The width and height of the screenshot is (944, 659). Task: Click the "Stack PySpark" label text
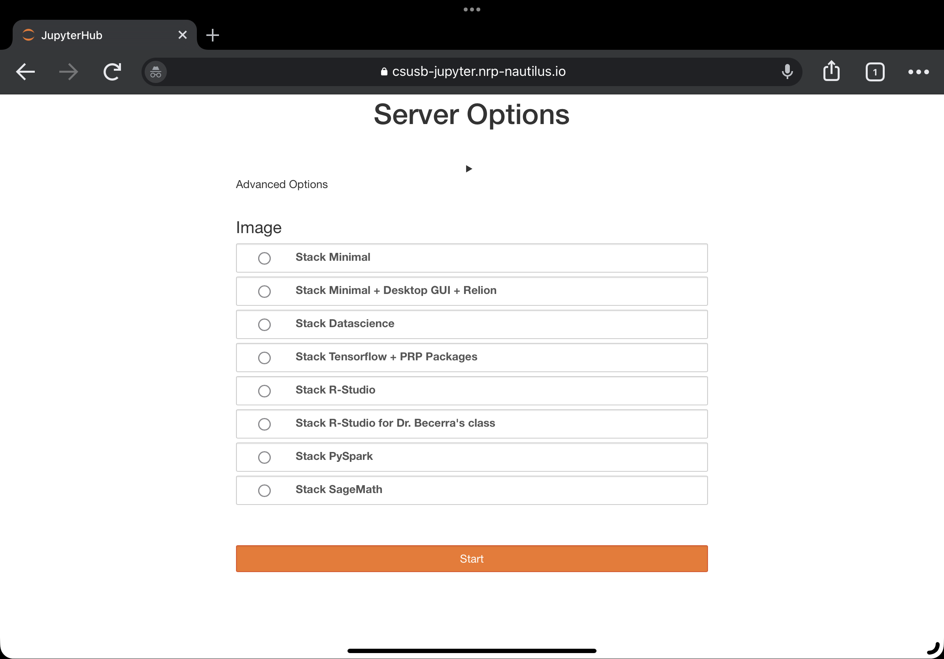334,456
